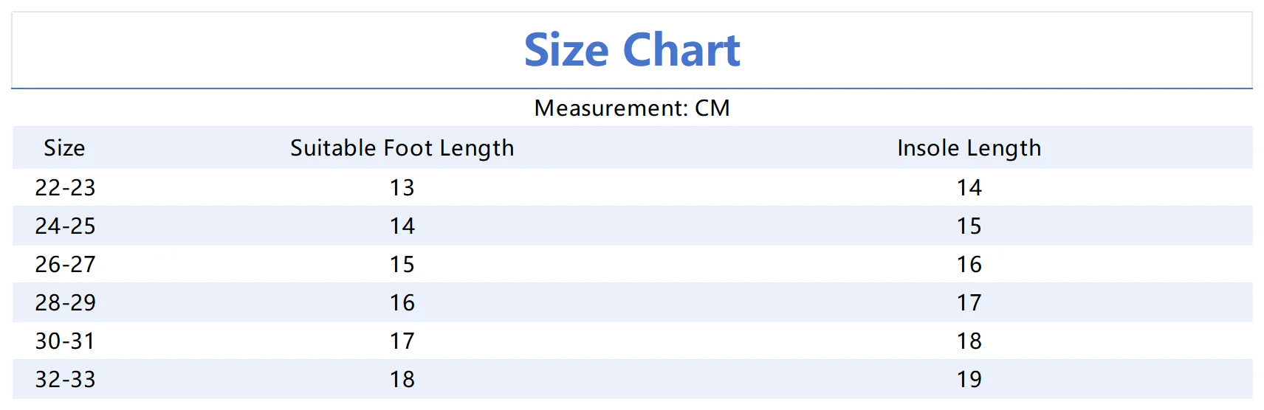Select the size 22-23 cell
This screenshot has height=410, width=1264.
click(x=65, y=187)
